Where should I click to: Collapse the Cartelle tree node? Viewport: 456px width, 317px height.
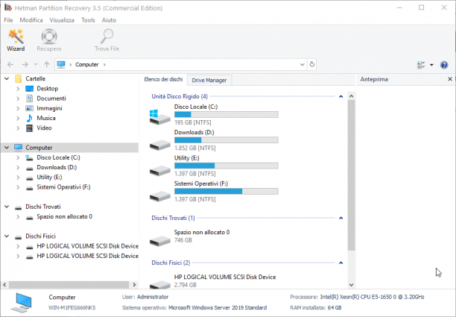[7, 78]
